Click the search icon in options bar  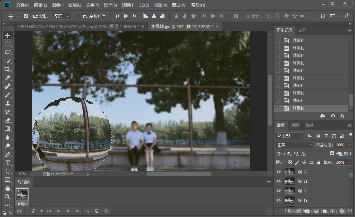(x=323, y=16)
